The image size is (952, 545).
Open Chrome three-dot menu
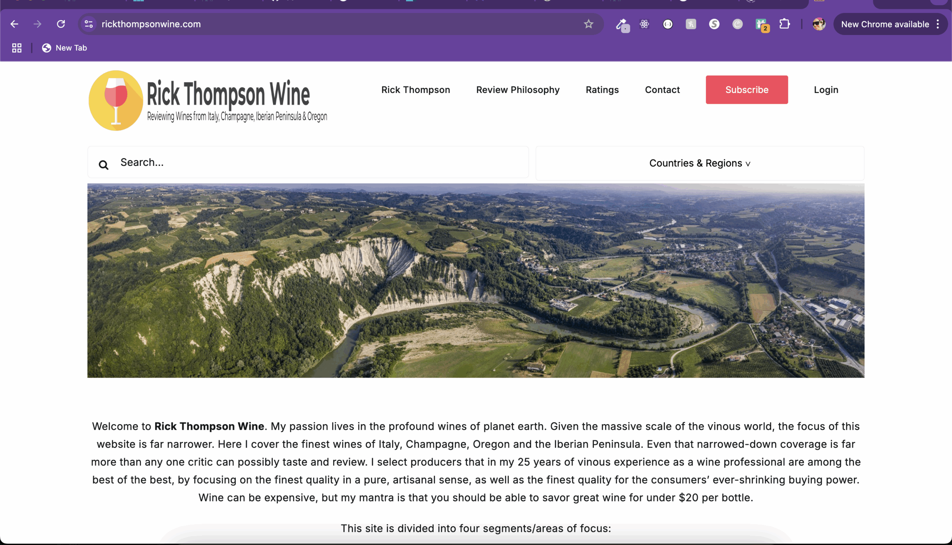pos(938,24)
